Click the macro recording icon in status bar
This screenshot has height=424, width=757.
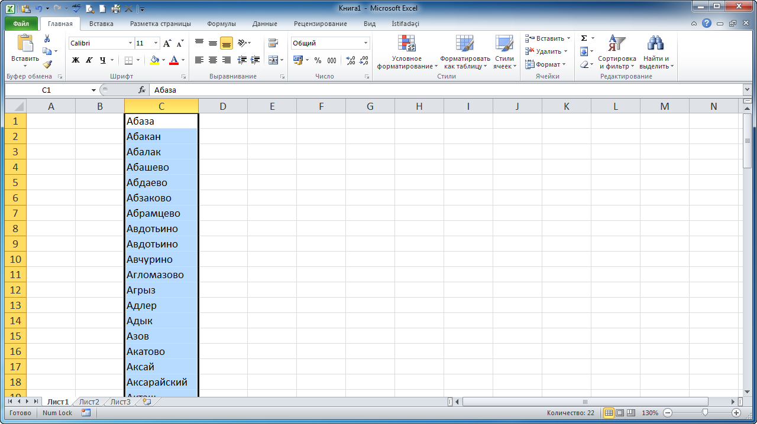tap(86, 413)
